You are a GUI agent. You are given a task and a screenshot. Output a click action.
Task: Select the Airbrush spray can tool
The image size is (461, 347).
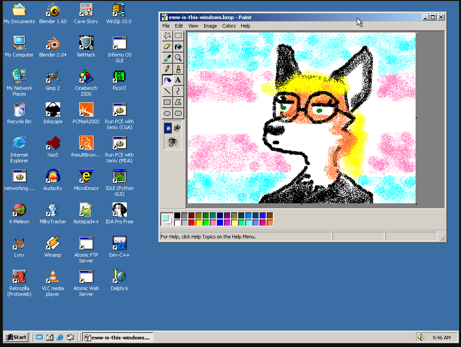tap(167, 80)
